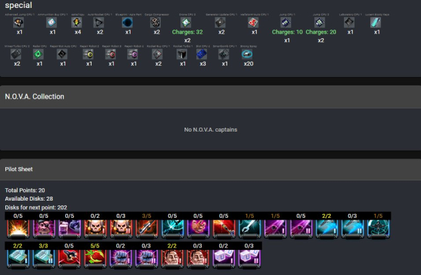Click the Advanced Jump CPU 1 icon
This screenshot has height=275, width=421.
pyautogui.click(x=18, y=22)
